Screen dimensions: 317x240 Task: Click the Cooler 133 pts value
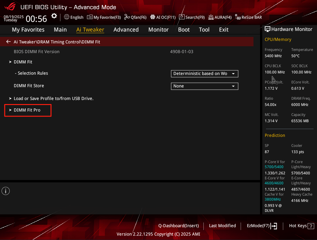click(298, 152)
